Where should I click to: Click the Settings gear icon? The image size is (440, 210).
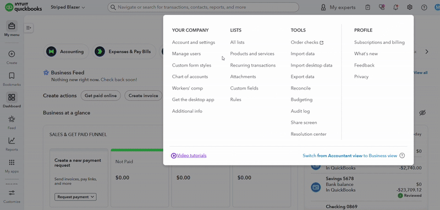[x=410, y=7]
